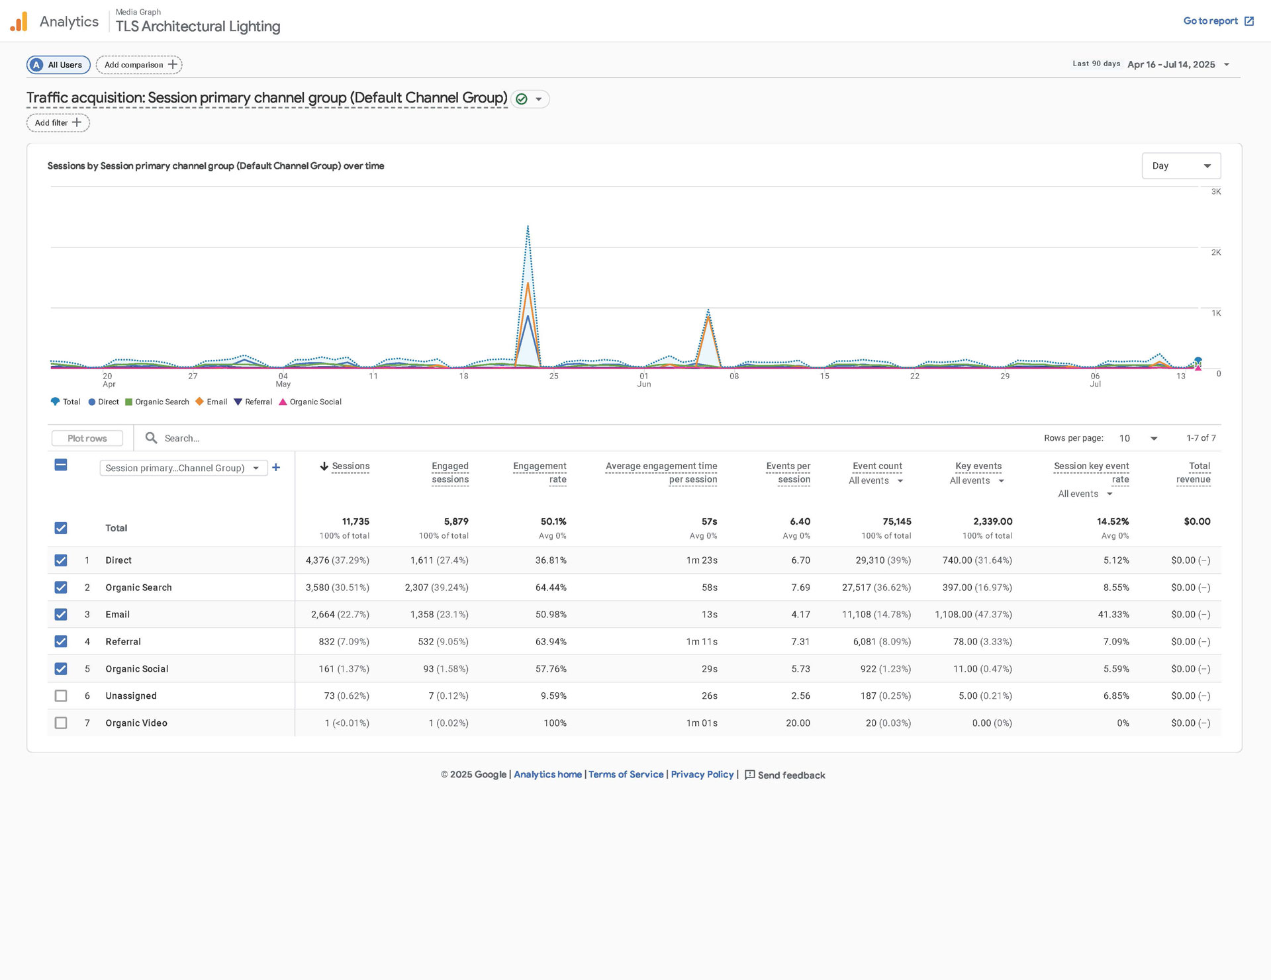Image resolution: width=1271 pixels, height=980 pixels.
Task: Click the green report status checkmark icon
Action: (522, 99)
